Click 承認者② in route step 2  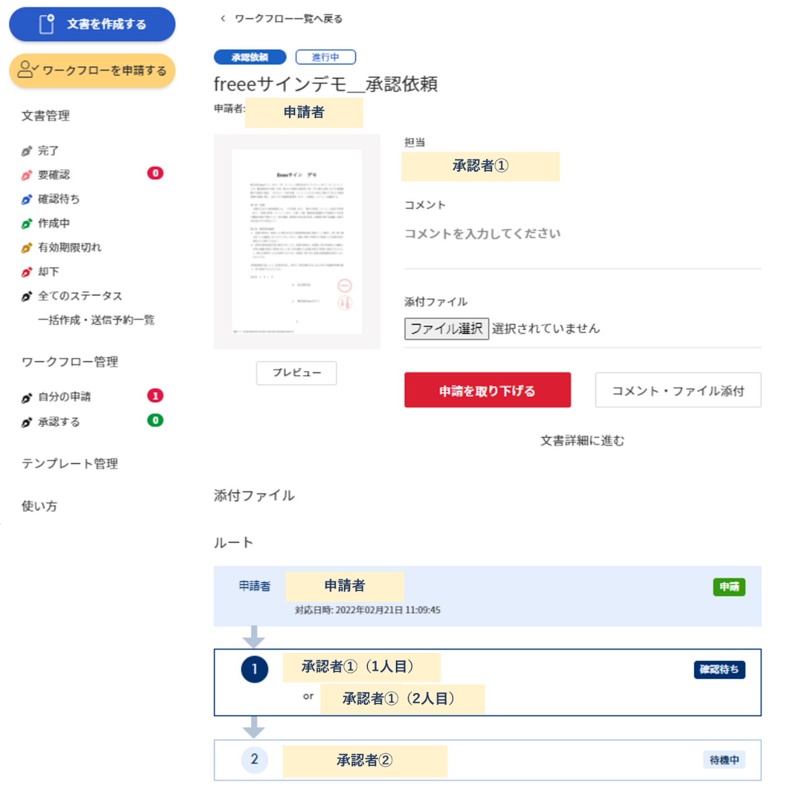364,760
